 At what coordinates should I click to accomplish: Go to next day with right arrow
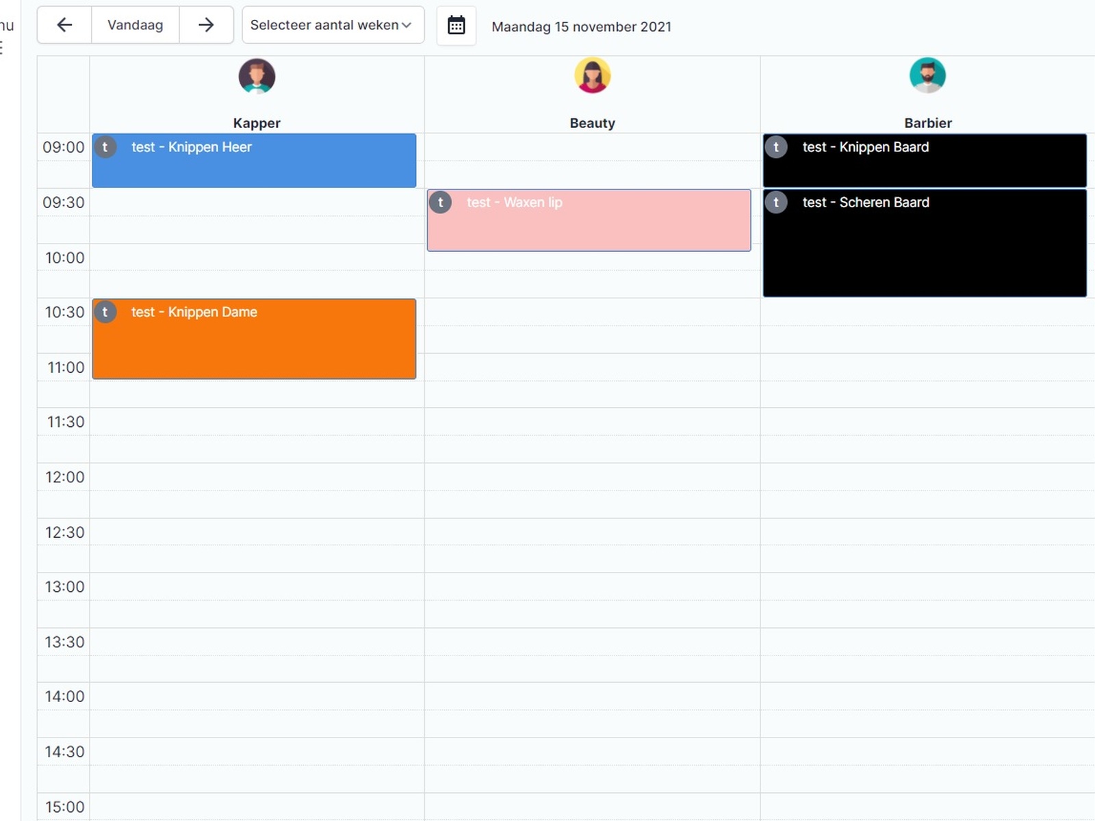(206, 25)
